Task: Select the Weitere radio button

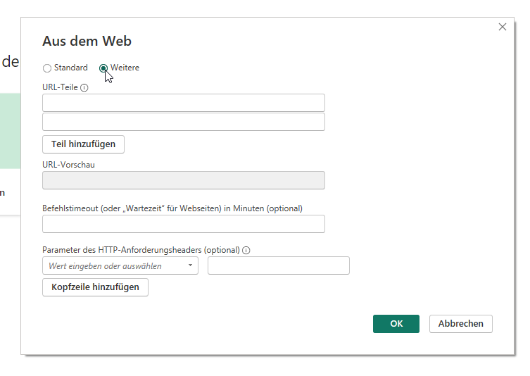Action: pyautogui.click(x=103, y=68)
